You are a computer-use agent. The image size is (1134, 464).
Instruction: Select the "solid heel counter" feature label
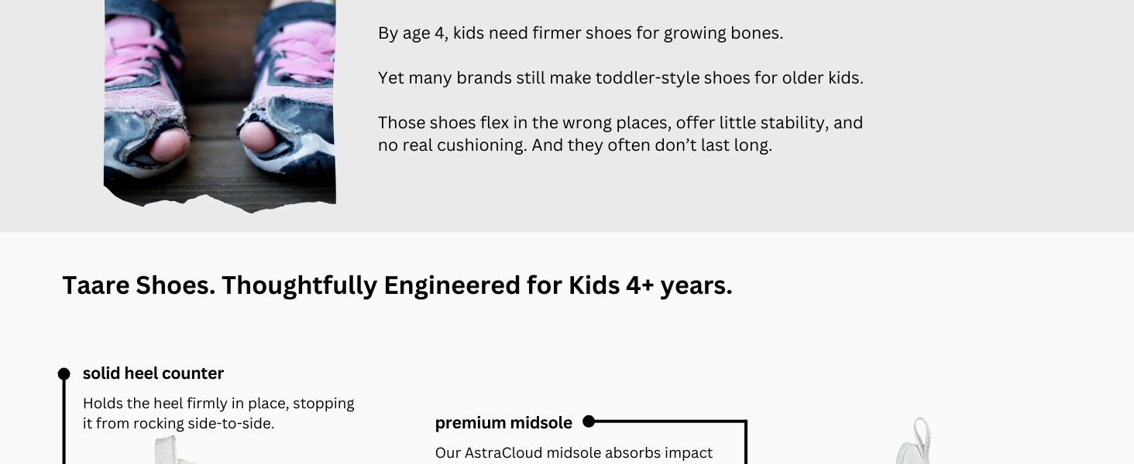point(153,374)
